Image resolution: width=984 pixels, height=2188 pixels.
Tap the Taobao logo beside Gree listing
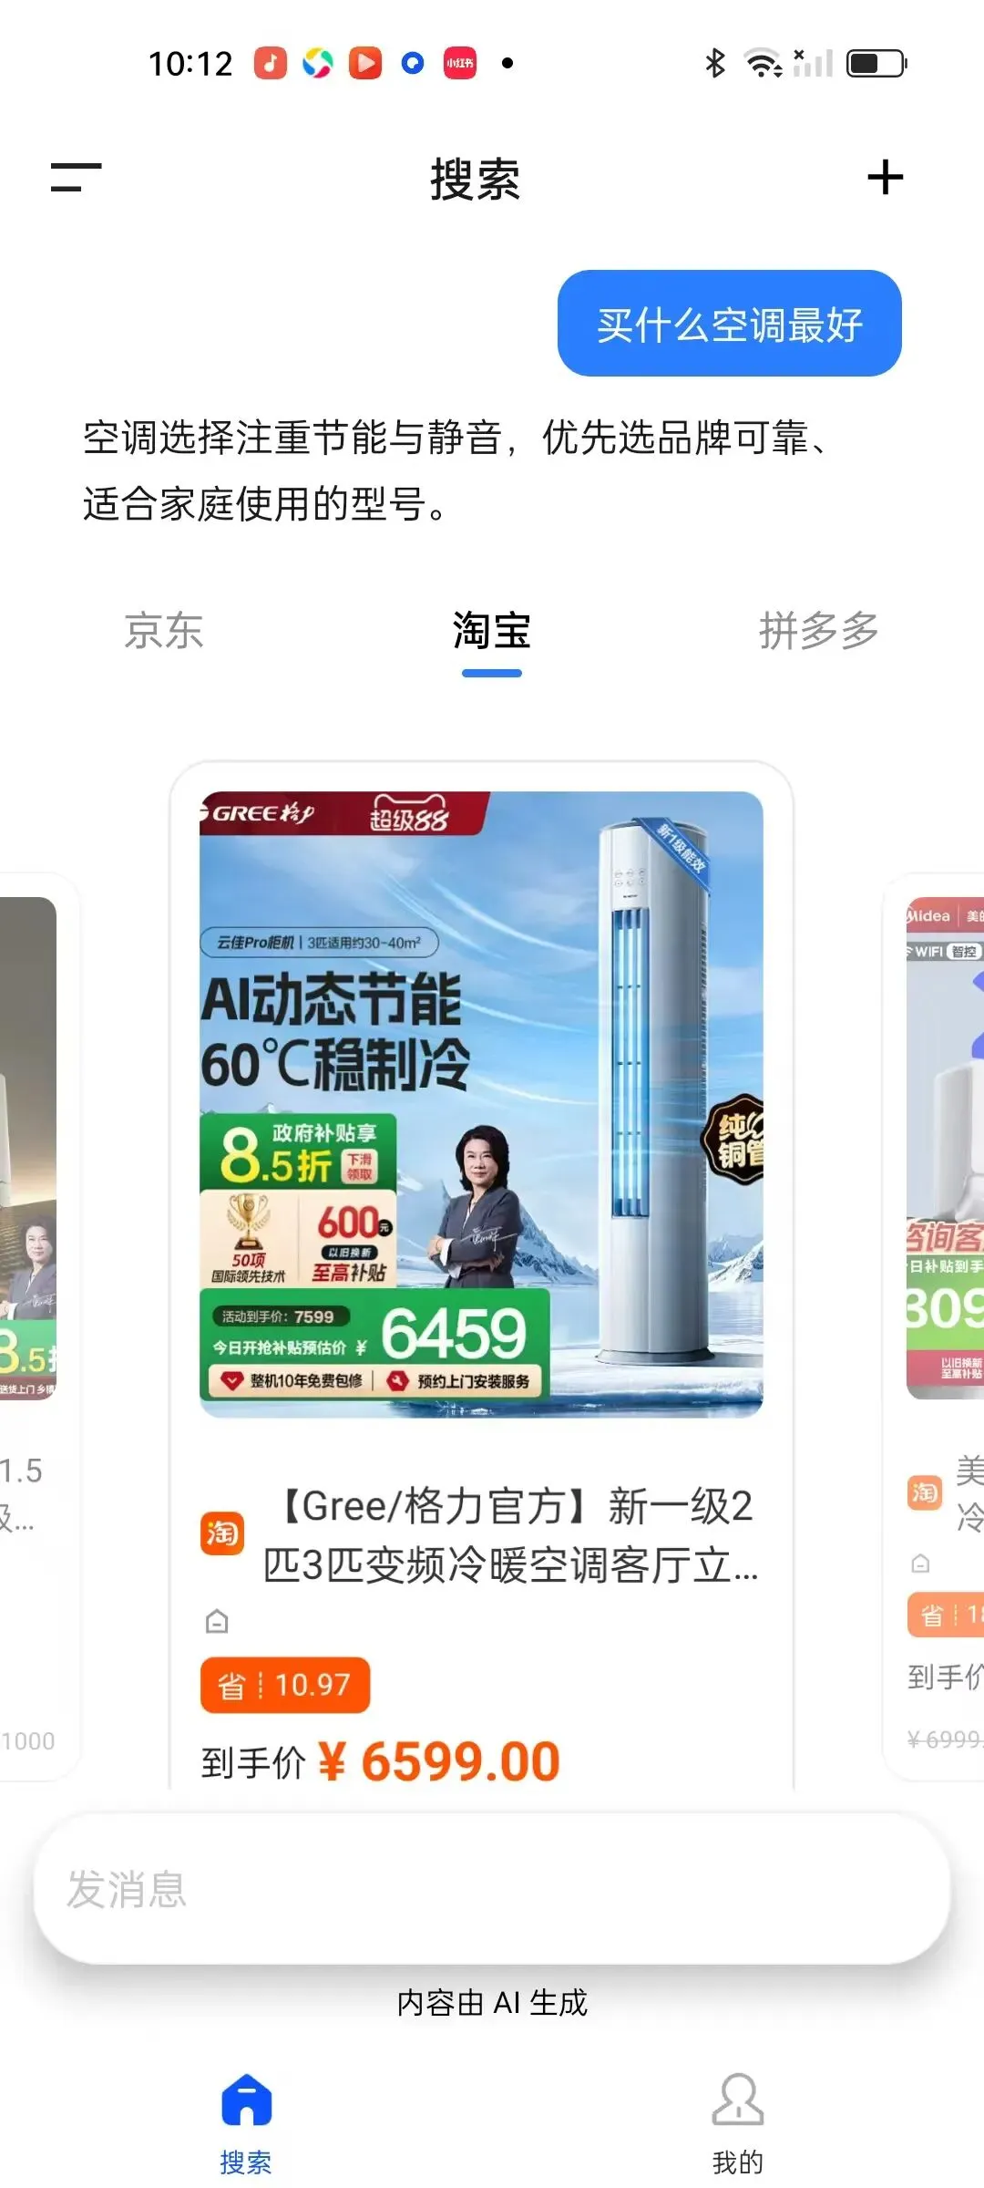(x=222, y=1533)
